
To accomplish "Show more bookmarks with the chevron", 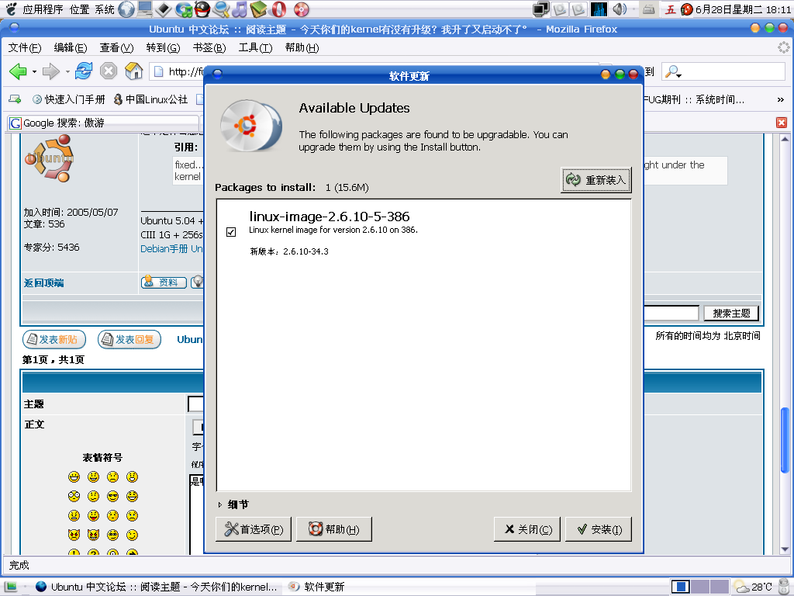I will click(x=780, y=100).
